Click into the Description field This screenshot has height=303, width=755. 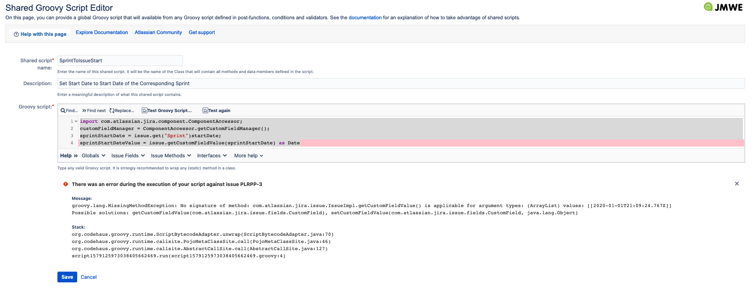tap(401, 83)
